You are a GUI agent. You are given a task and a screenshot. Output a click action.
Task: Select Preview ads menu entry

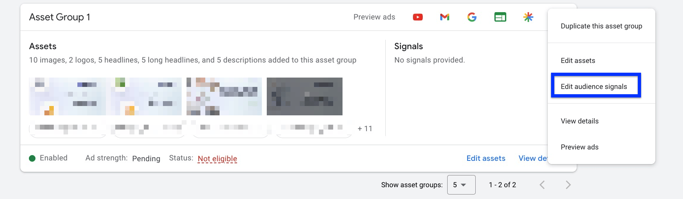point(580,147)
